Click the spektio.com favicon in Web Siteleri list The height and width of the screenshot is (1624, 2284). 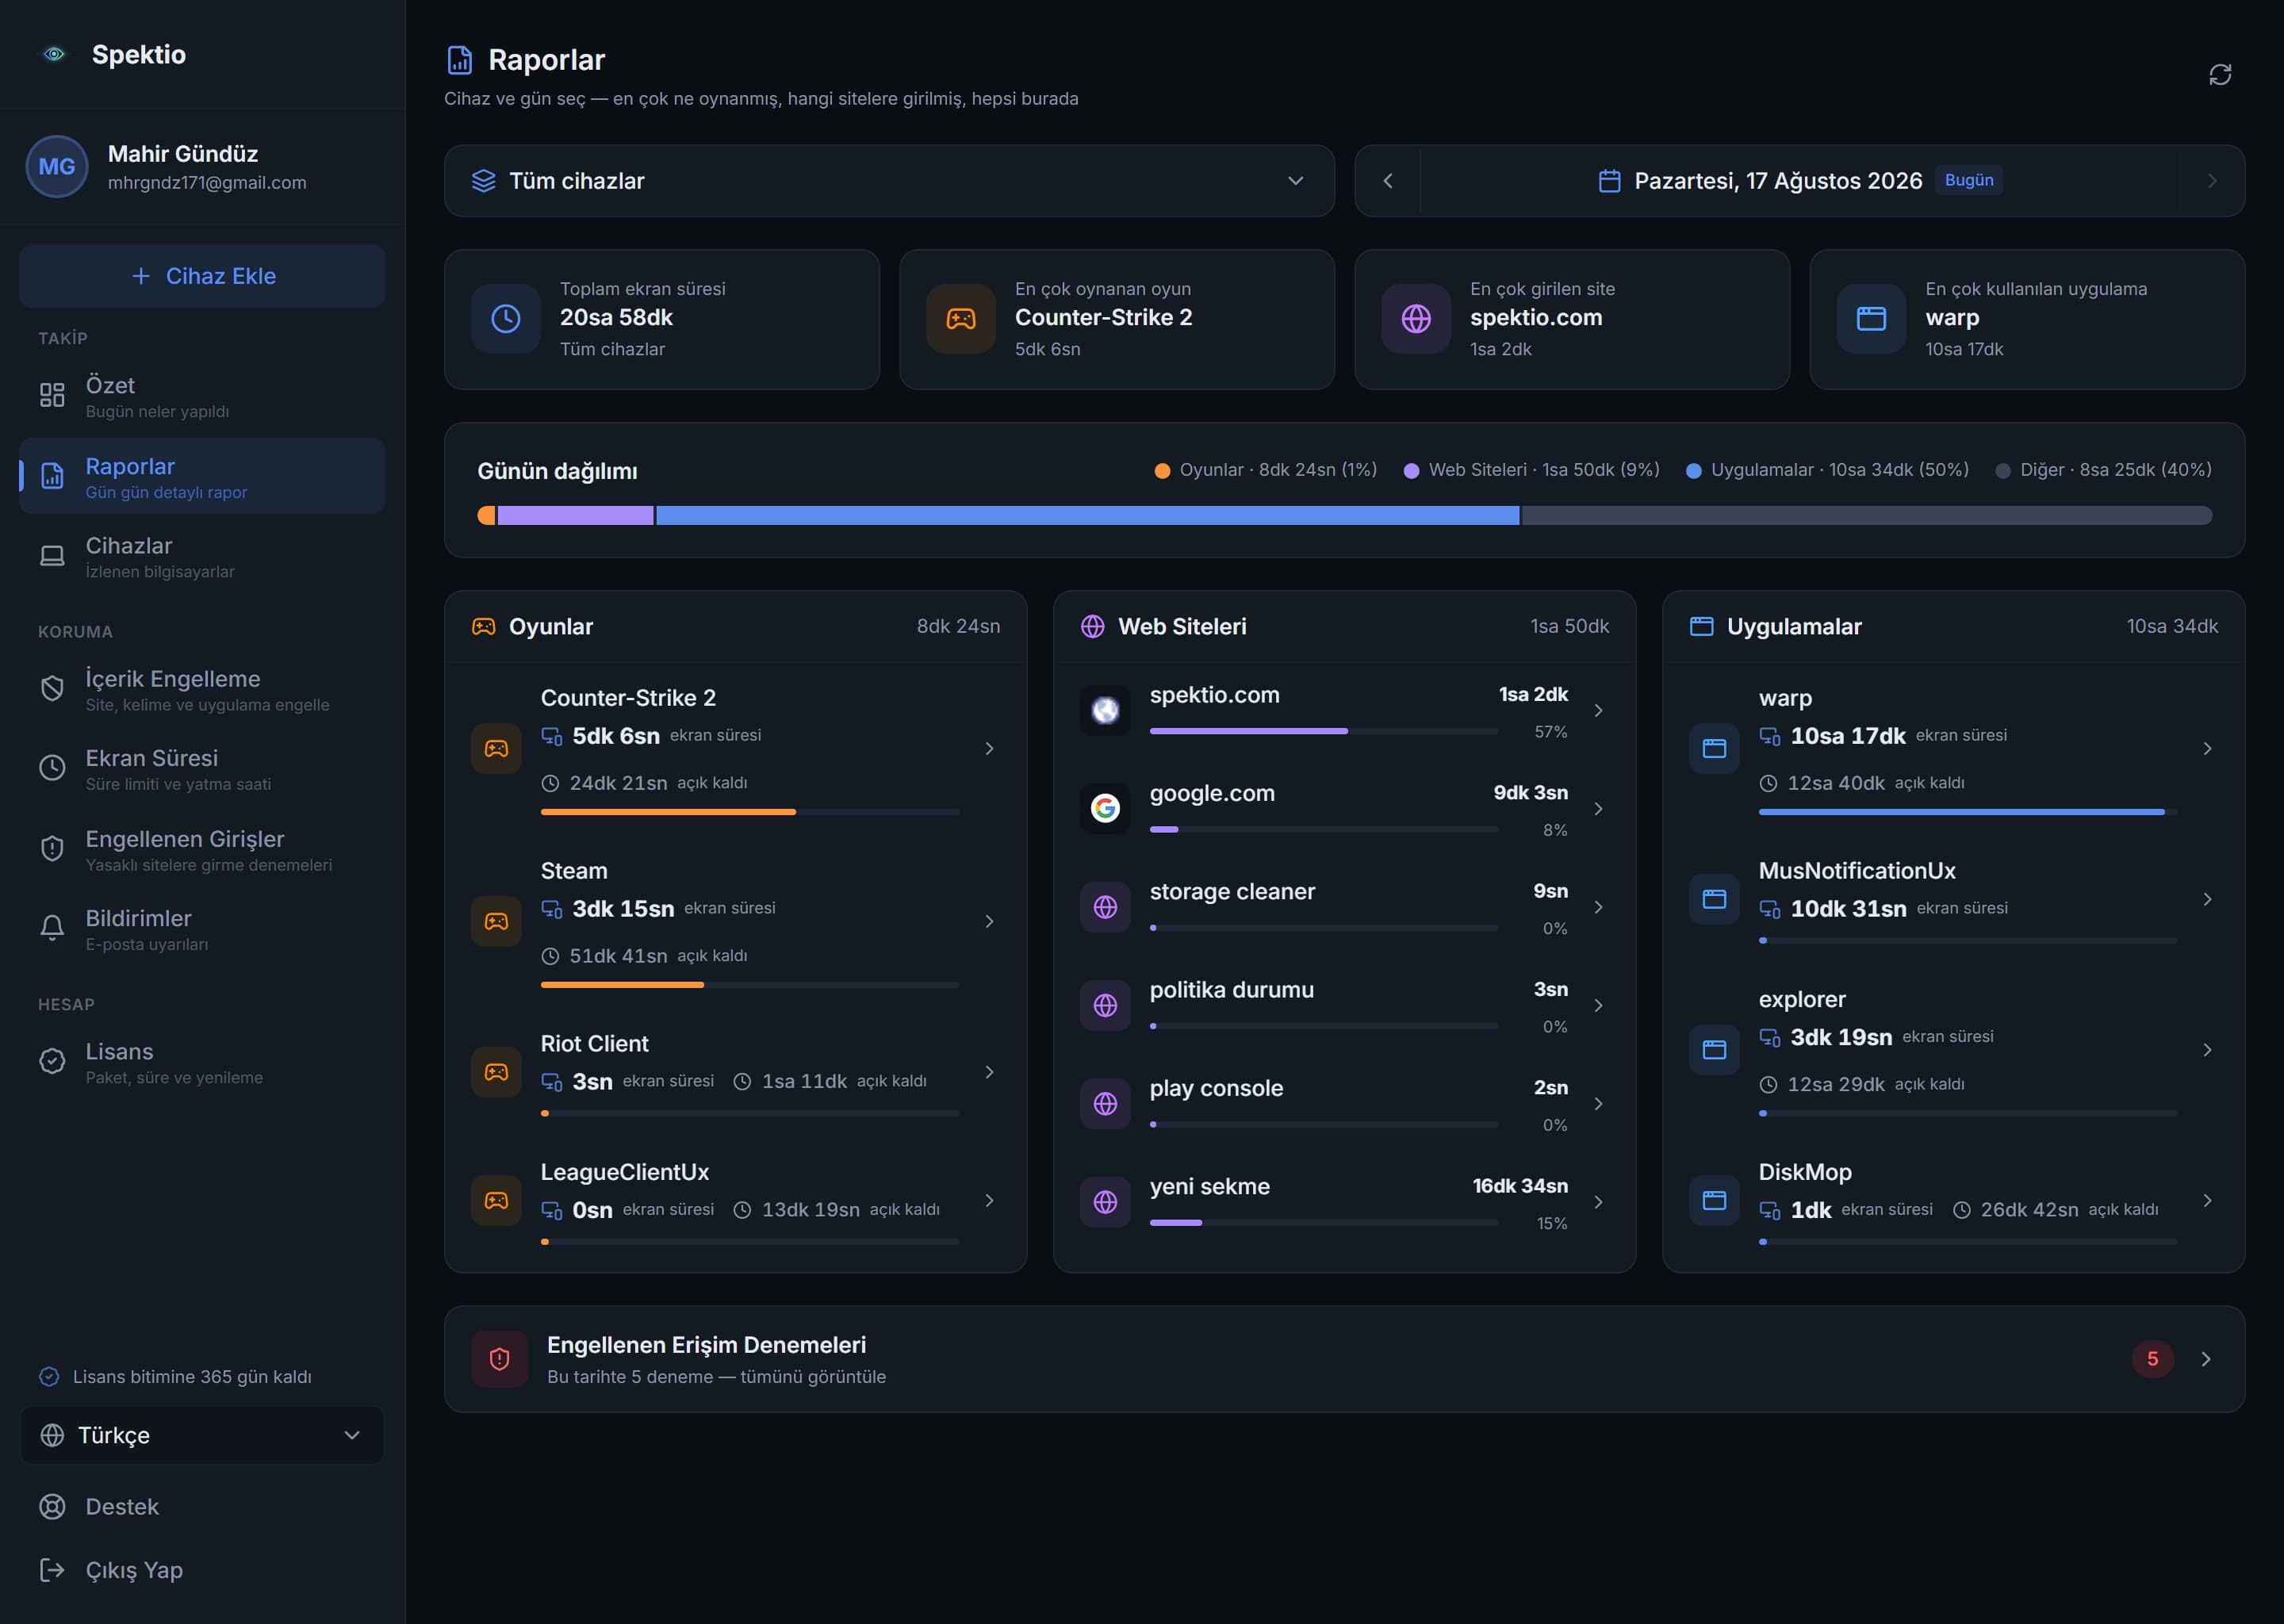coord(1105,710)
